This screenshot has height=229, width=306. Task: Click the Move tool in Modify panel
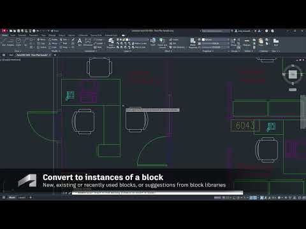point(41,39)
